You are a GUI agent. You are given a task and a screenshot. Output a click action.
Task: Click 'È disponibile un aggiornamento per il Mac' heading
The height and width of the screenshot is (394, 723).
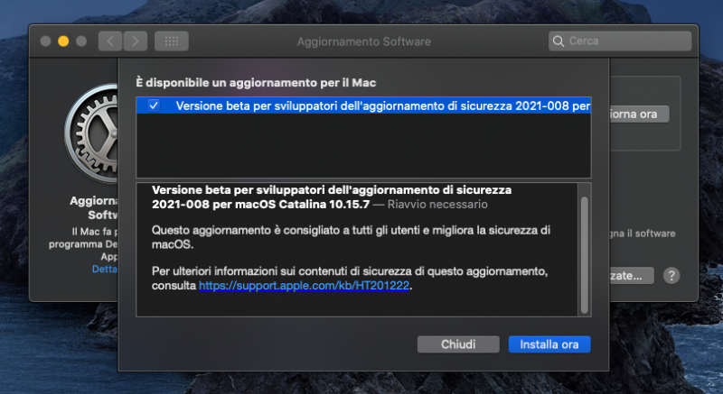[256, 83]
